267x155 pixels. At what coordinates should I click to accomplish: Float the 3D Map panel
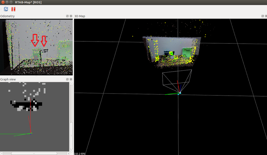[262, 16]
